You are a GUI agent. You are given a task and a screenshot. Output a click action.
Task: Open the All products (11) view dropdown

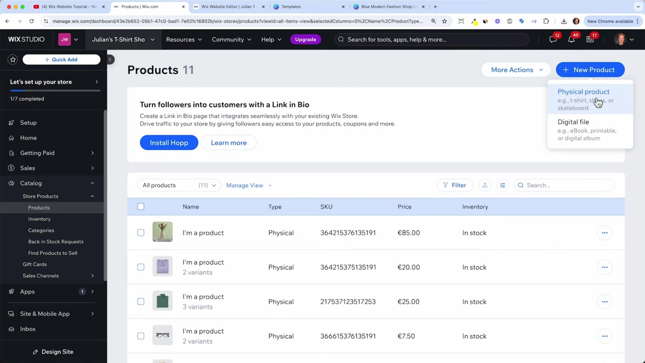[x=179, y=185]
